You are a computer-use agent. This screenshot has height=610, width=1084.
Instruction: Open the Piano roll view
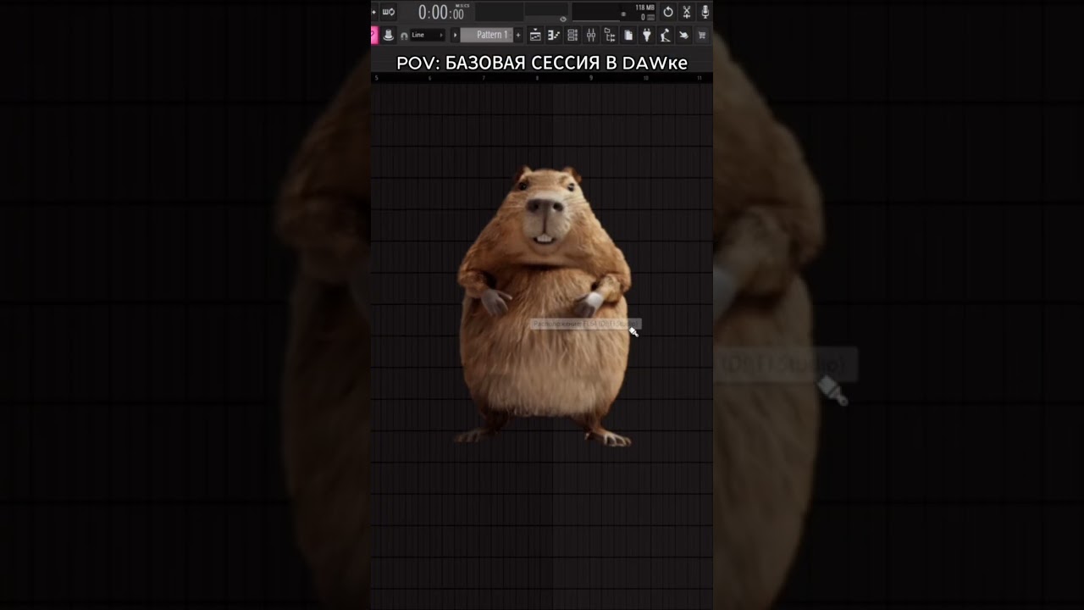click(x=554, y=35)
